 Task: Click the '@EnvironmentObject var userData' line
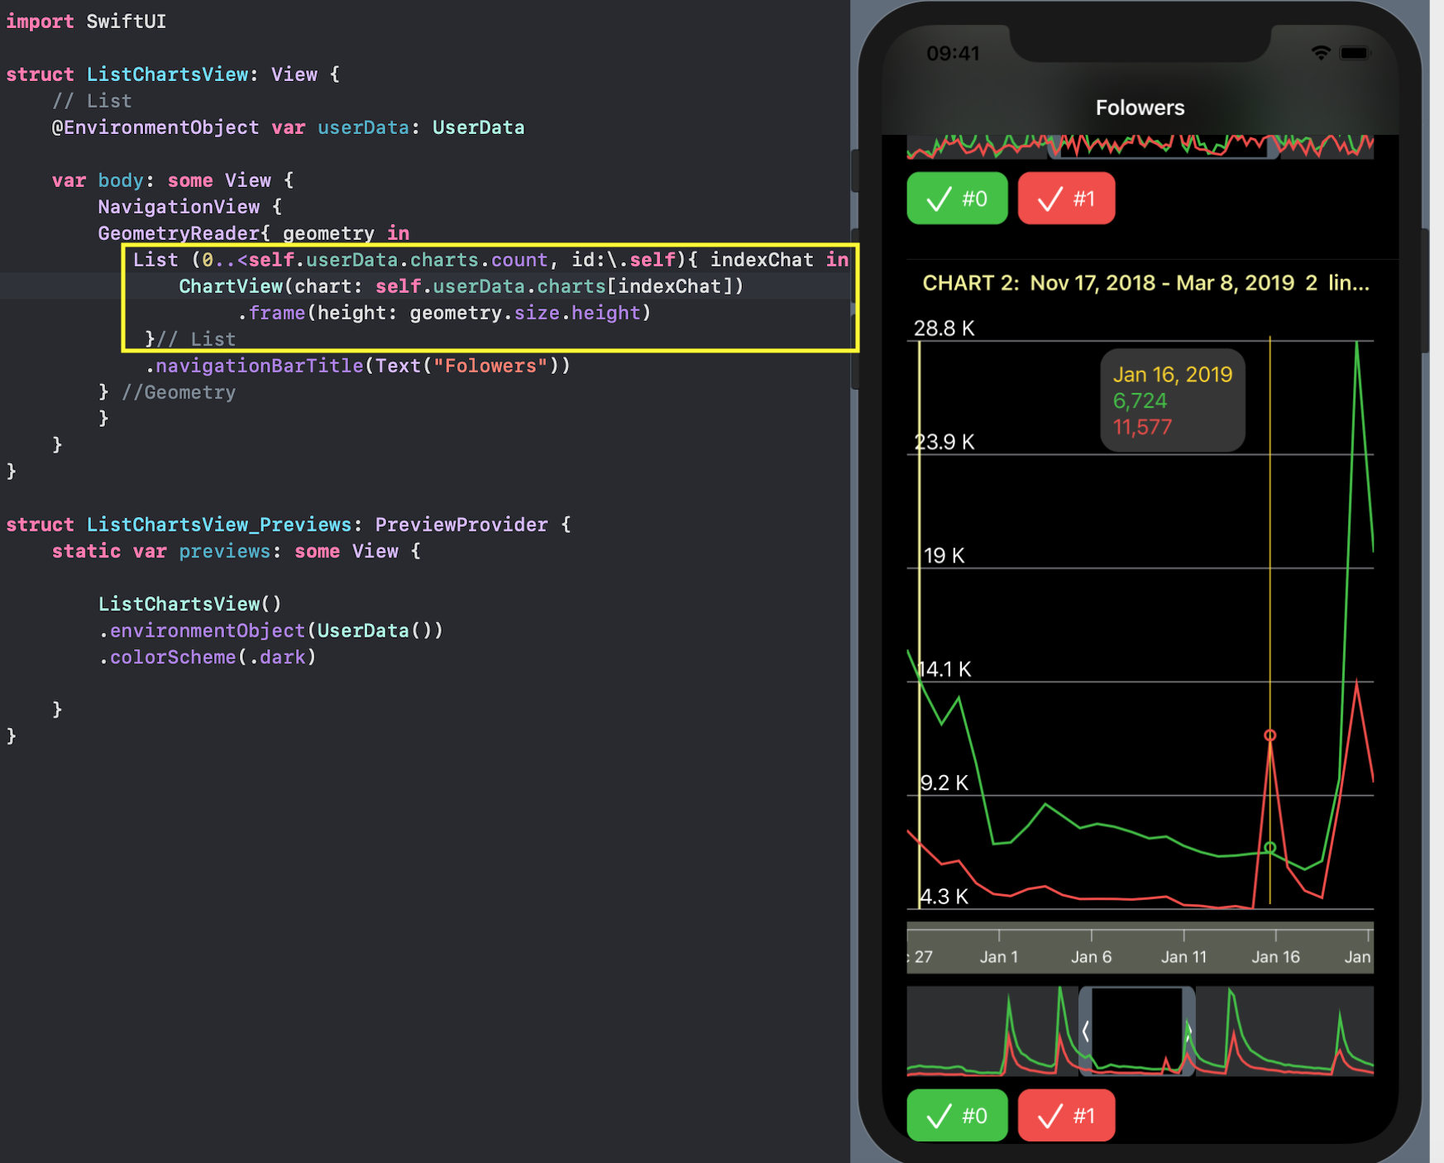(288, 127)
